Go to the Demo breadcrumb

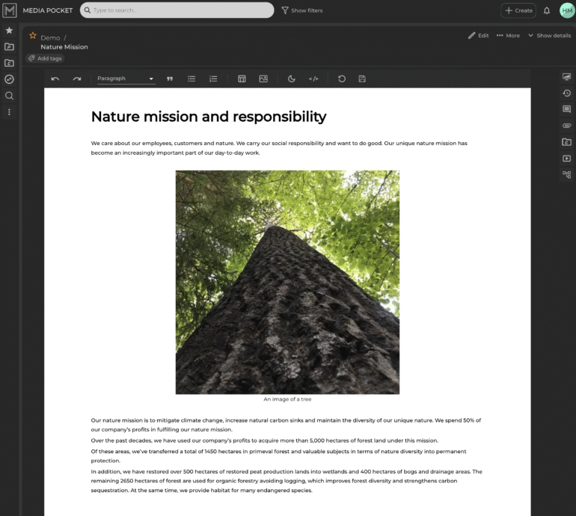tap(50, 38)
